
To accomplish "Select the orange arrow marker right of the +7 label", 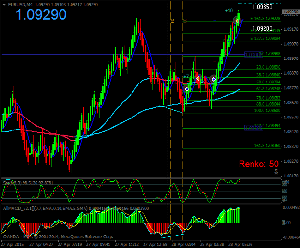I will pos(198,78).
